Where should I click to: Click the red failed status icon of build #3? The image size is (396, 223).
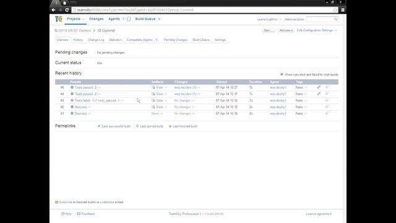tap(72, 100)
